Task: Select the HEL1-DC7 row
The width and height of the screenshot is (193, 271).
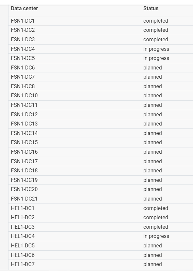Action: pyautogui.click(x=101, y=264)
